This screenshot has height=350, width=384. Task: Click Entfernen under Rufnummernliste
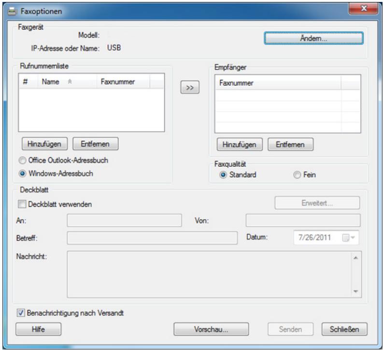[95, 144]
